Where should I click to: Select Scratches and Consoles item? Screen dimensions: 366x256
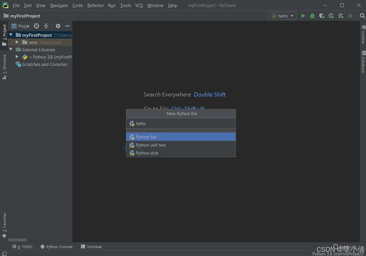pyautogui.click(x=41, y=64)
